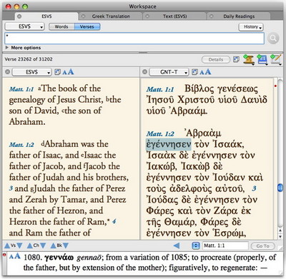Open the graph statistics icon
This screenshot has width=286, height=279.
262,59
